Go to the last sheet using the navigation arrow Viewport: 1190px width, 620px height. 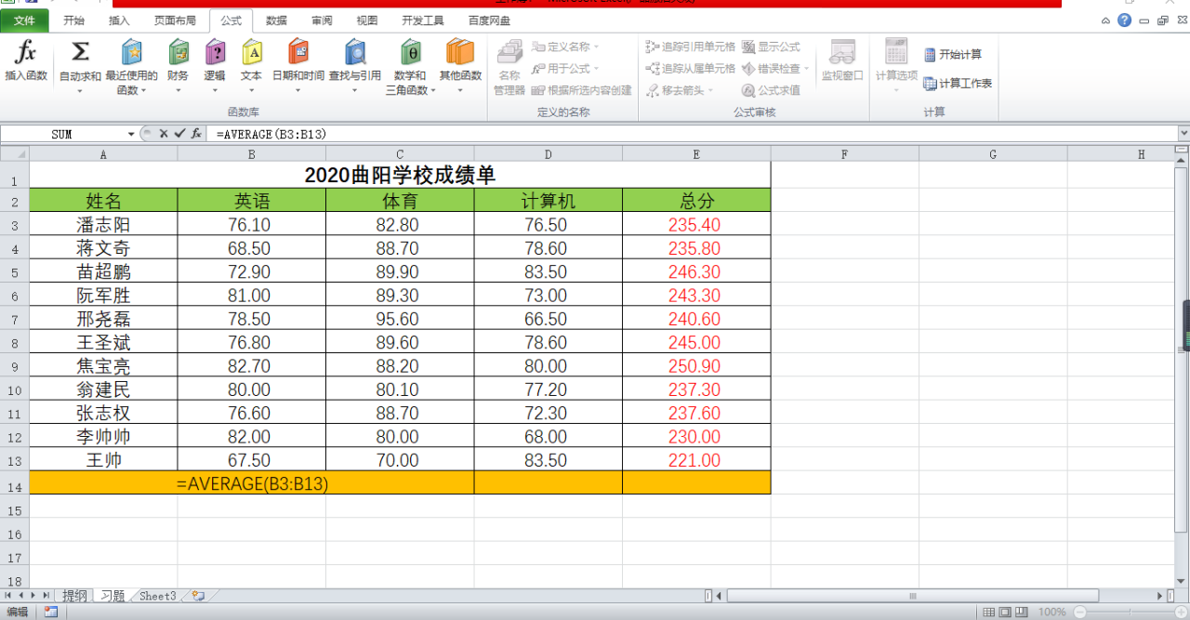click(46, 595)
